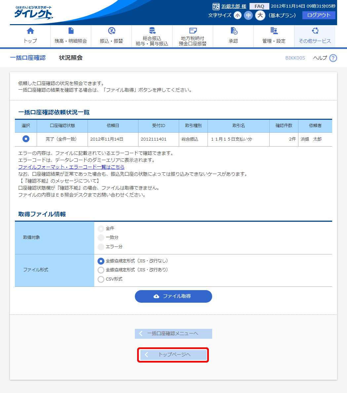Go back via 一括口座確認メニューへ button
The height and width of the screenshot is (393, 347).
coord(173,333)
